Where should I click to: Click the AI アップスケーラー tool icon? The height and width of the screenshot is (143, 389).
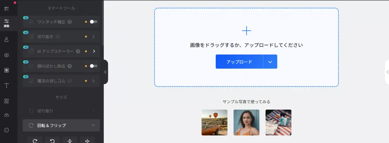[31, 51]
